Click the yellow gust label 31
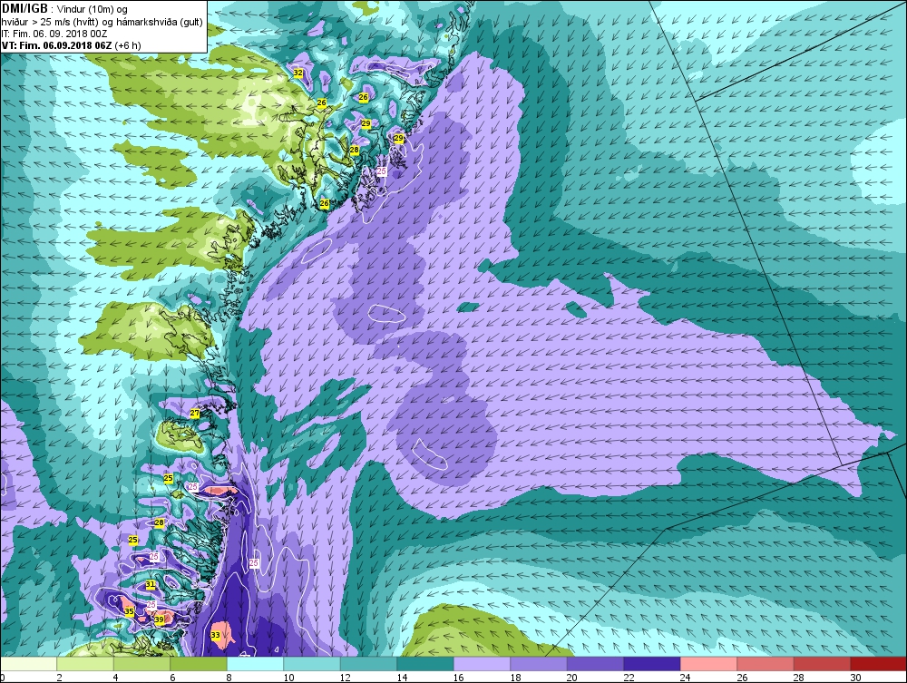 point(151,585)
